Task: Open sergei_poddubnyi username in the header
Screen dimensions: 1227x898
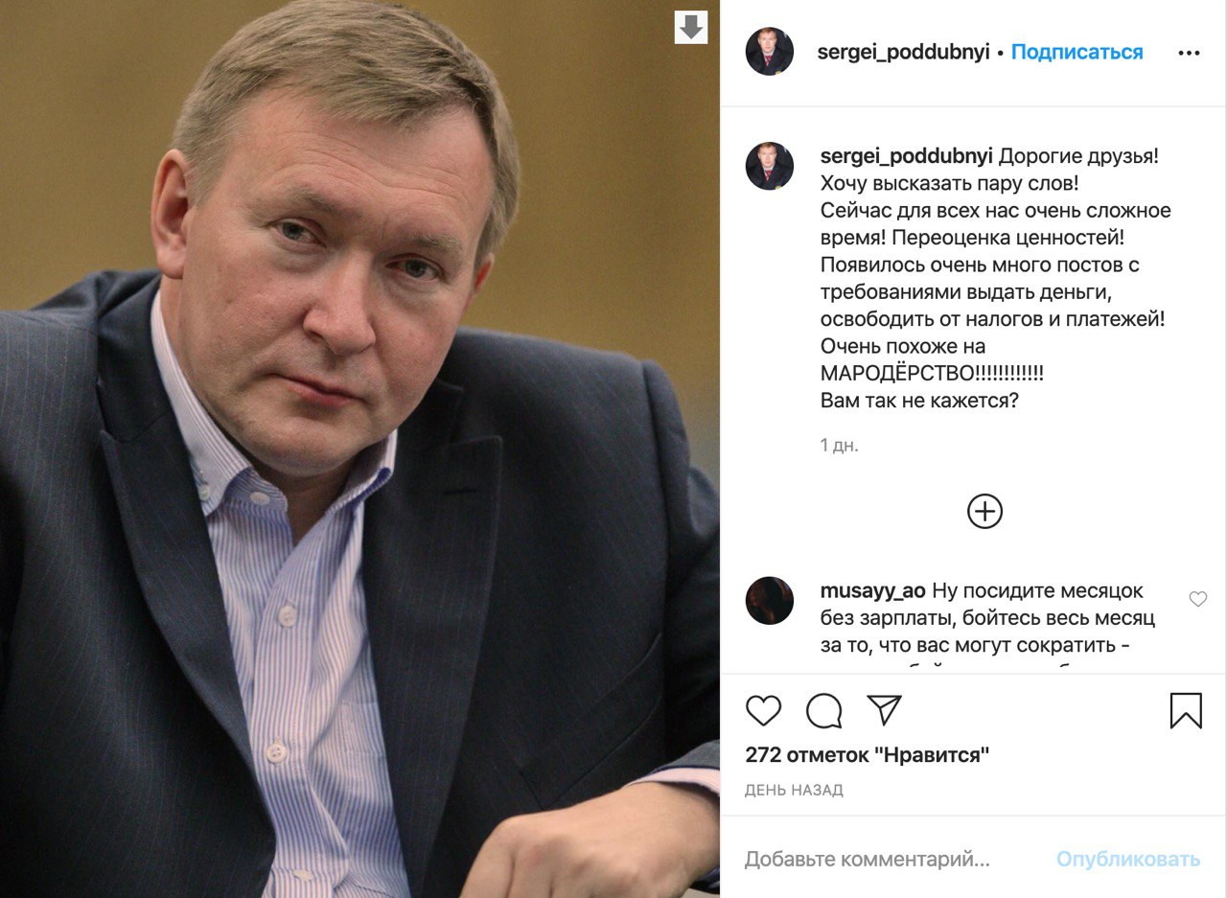Action: coord(903,52)
